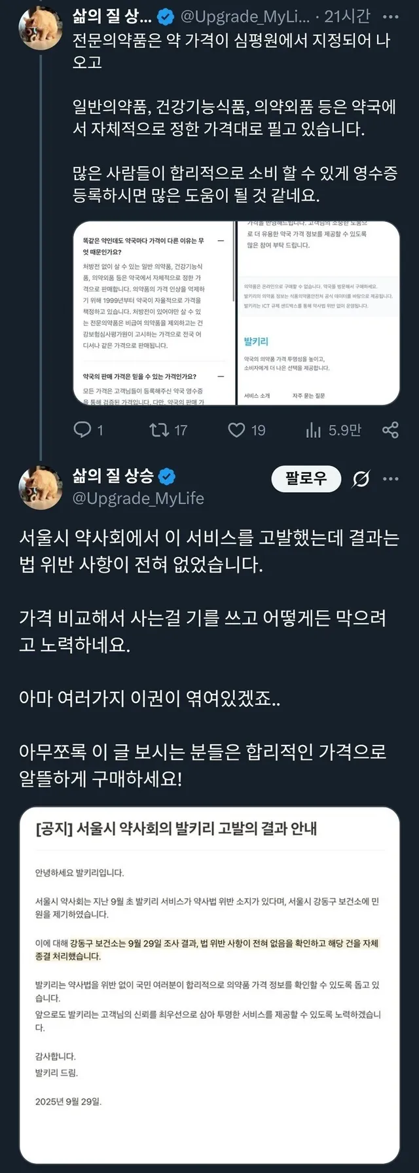419x1173 pixels.
Task: Like the tweet using the heart icon
Action: point(236,429)
